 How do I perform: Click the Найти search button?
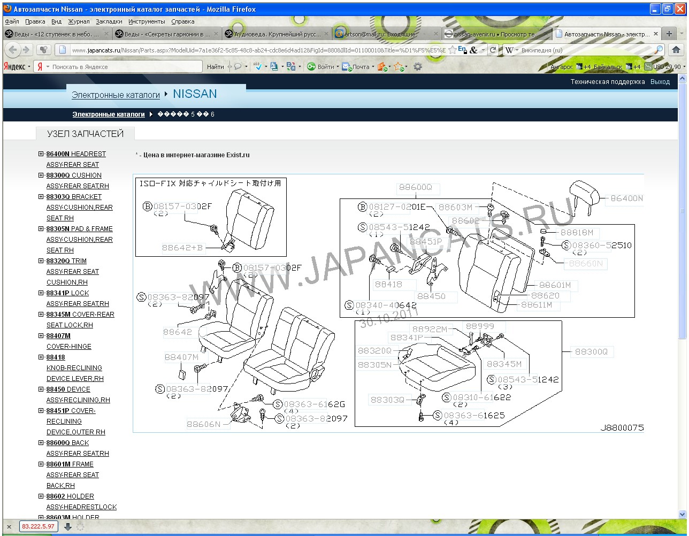(216, 67)
